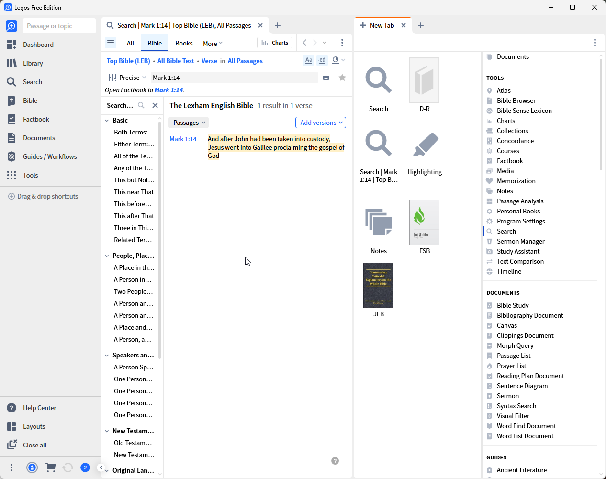Open Documents in the left sidebar
The height and width of the screenshot is (479, 606).
coord(39,138)
